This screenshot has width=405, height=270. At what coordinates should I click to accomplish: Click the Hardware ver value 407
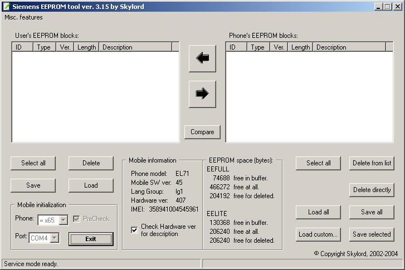[180, 200]
